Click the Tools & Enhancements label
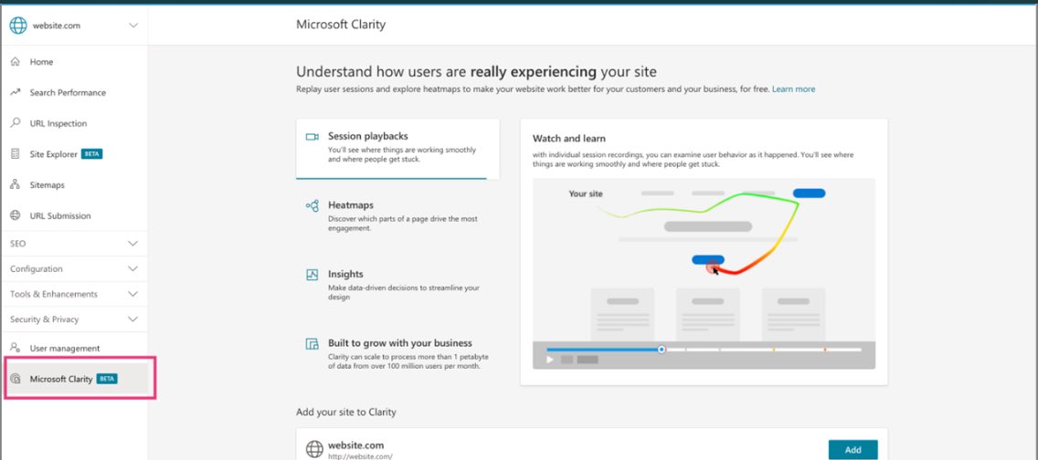Screen dimensions: 1038x460 point(54,294)
